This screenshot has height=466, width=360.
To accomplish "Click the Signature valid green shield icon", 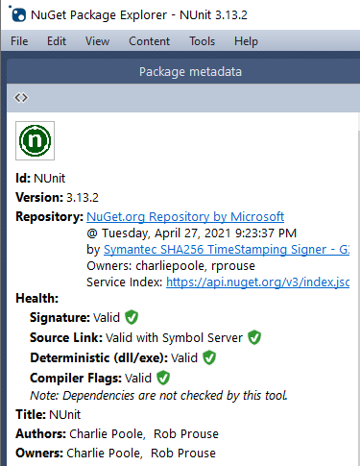I will click(x=132, y=317).
